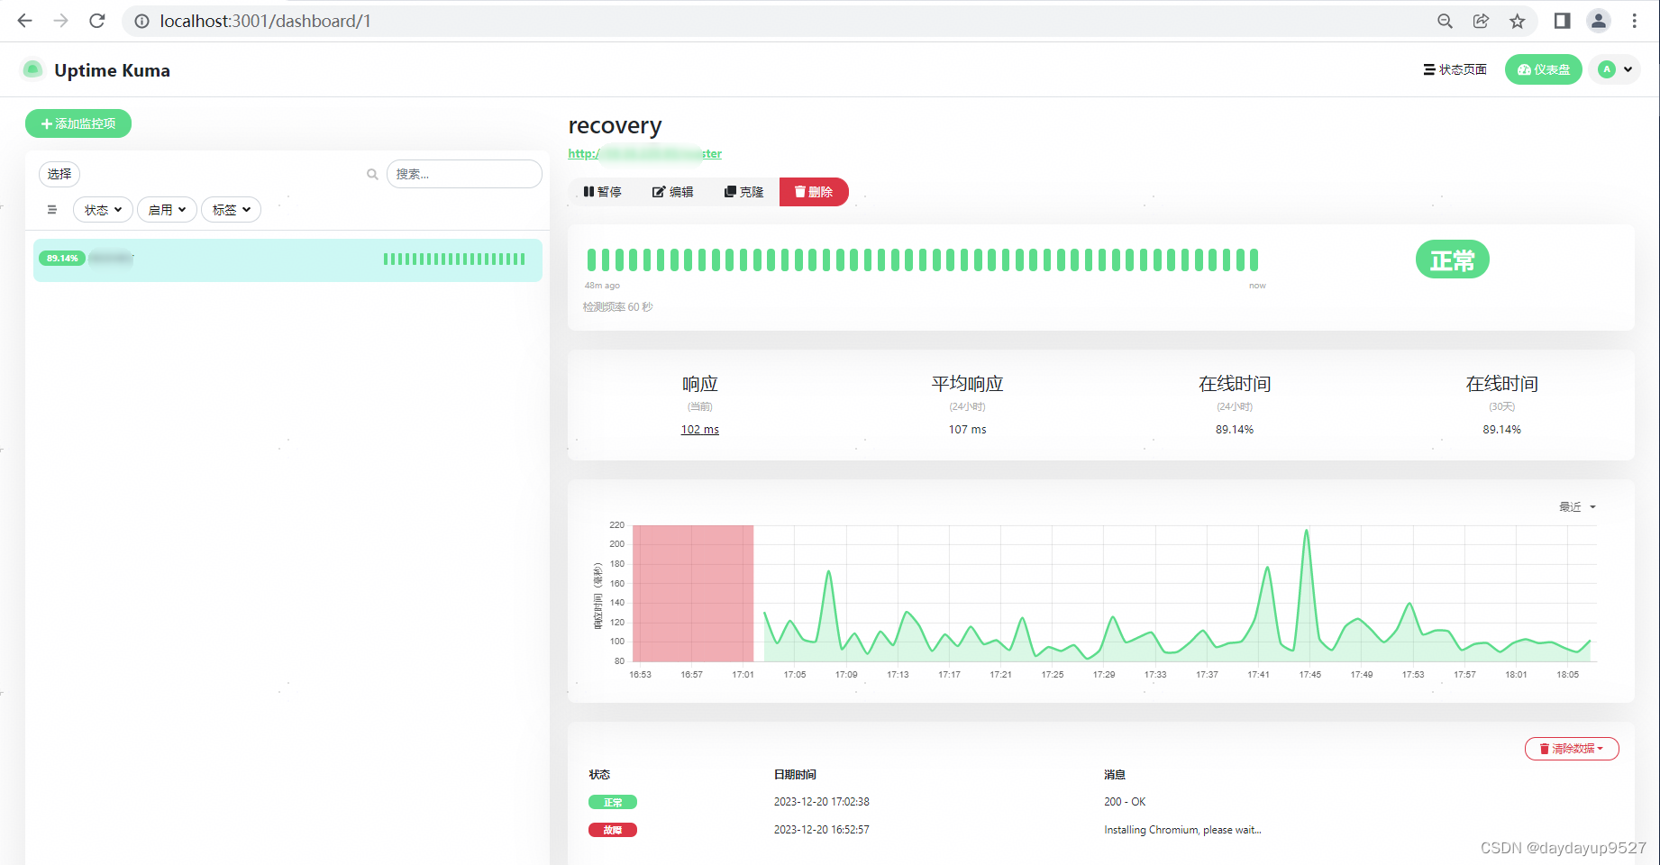
Task: Expand the 状态 status filter dropdown
Action: [x=103, y=210]
